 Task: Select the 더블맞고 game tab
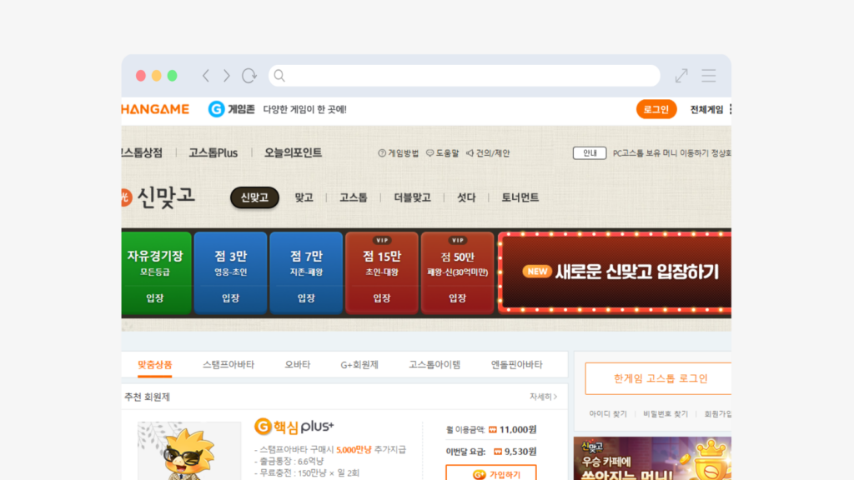coord(412,197)
